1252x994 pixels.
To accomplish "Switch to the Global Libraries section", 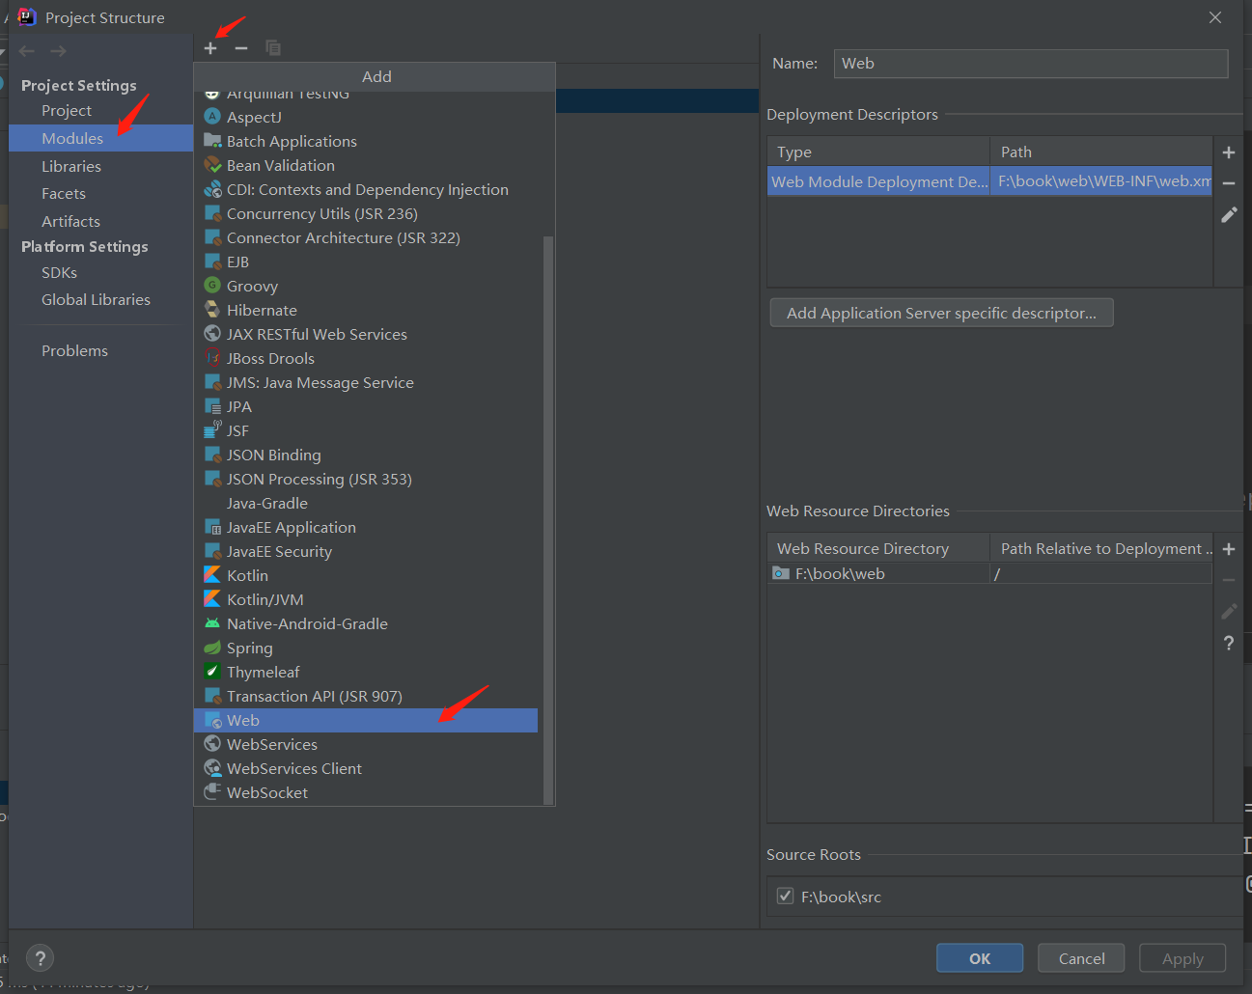I will (96, 299).
